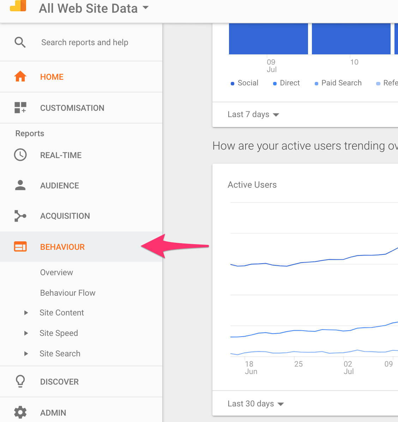The width and height of the screenshot is (398, 422).
Task: Open Admin via gear icon
Action: (20, 412)
